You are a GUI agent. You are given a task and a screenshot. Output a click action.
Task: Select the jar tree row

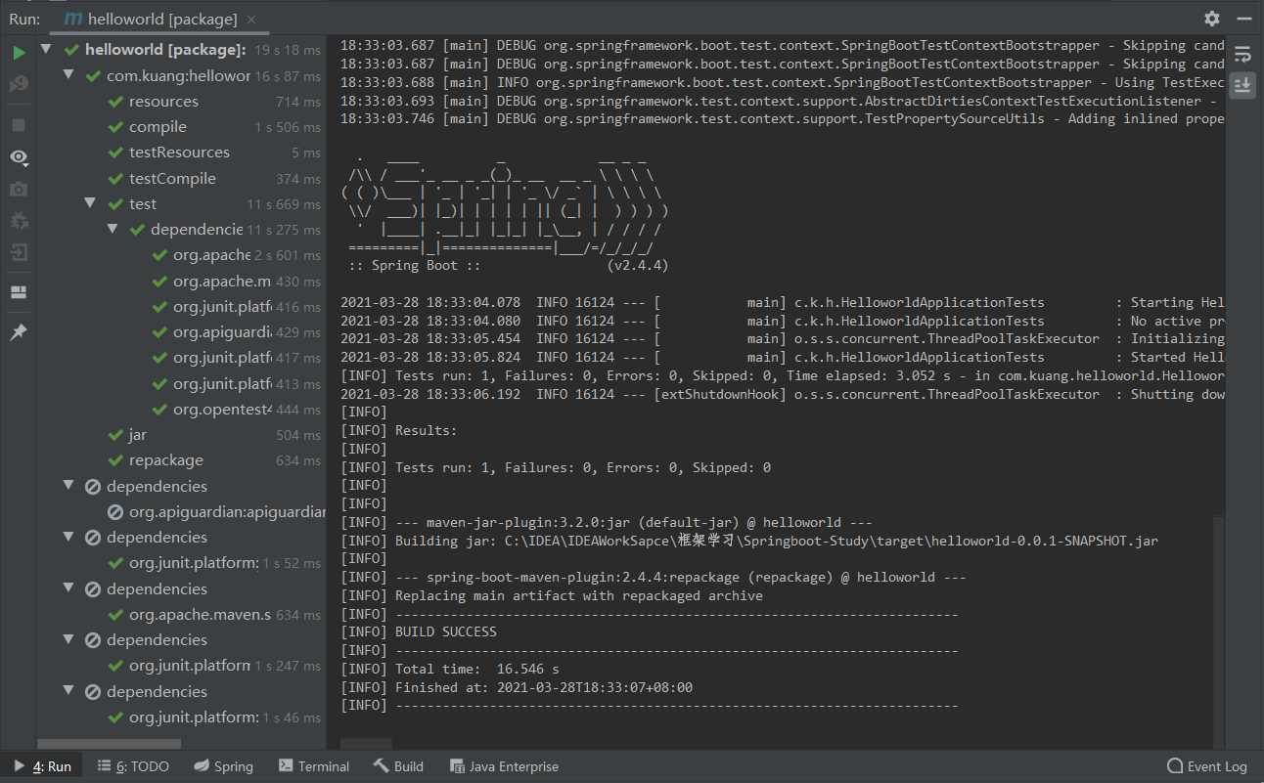[x=181, y=435]
